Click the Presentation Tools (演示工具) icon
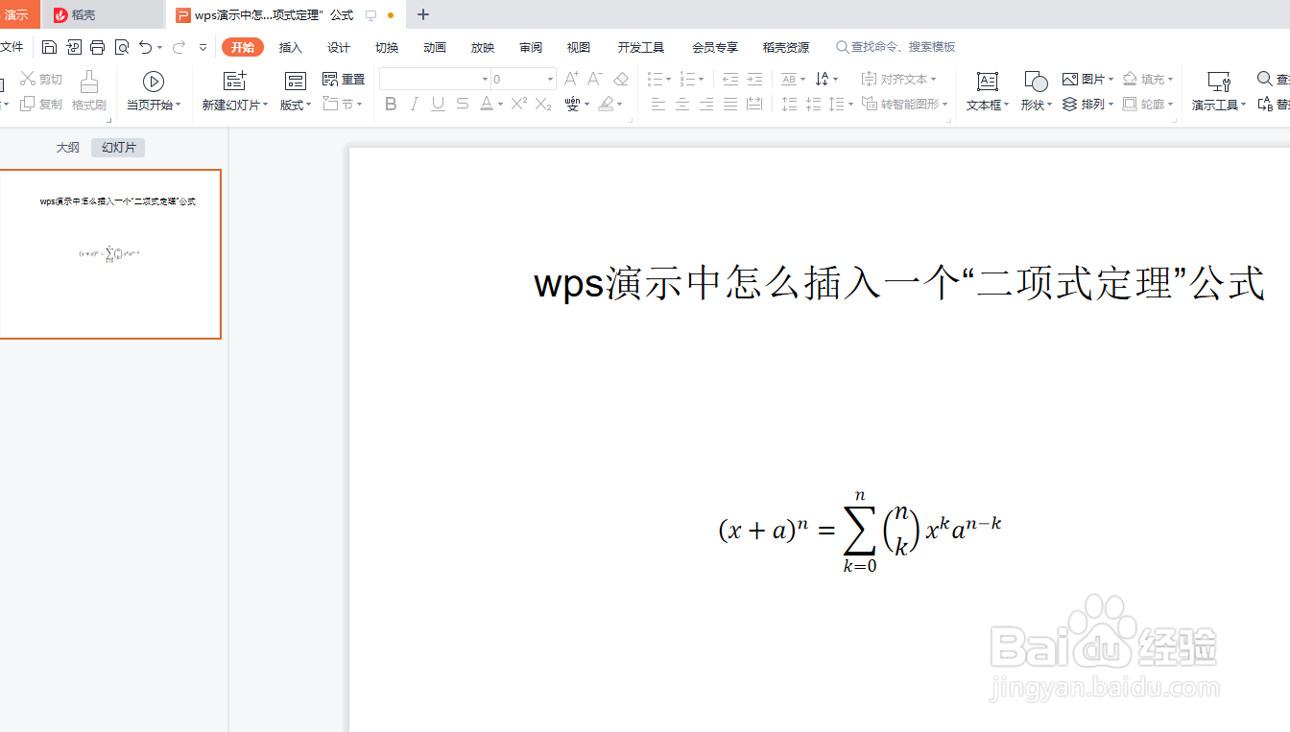 1219,82
